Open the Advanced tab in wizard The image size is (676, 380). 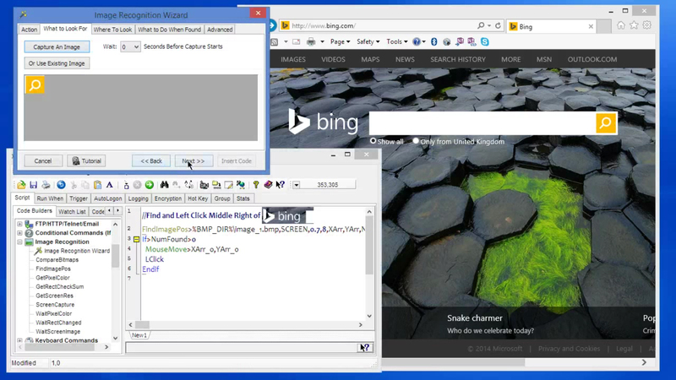[x=220, y=30]
